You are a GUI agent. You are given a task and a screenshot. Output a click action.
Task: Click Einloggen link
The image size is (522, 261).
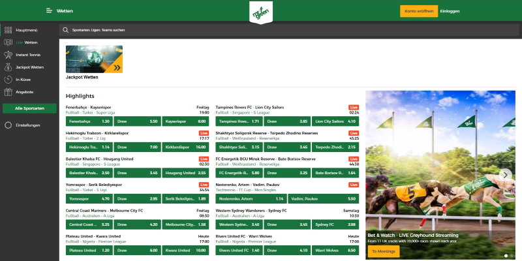click(450, 11)
